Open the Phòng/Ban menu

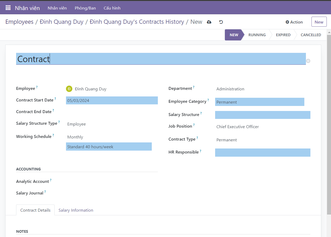pyautogui.click(x=85, y=8)
